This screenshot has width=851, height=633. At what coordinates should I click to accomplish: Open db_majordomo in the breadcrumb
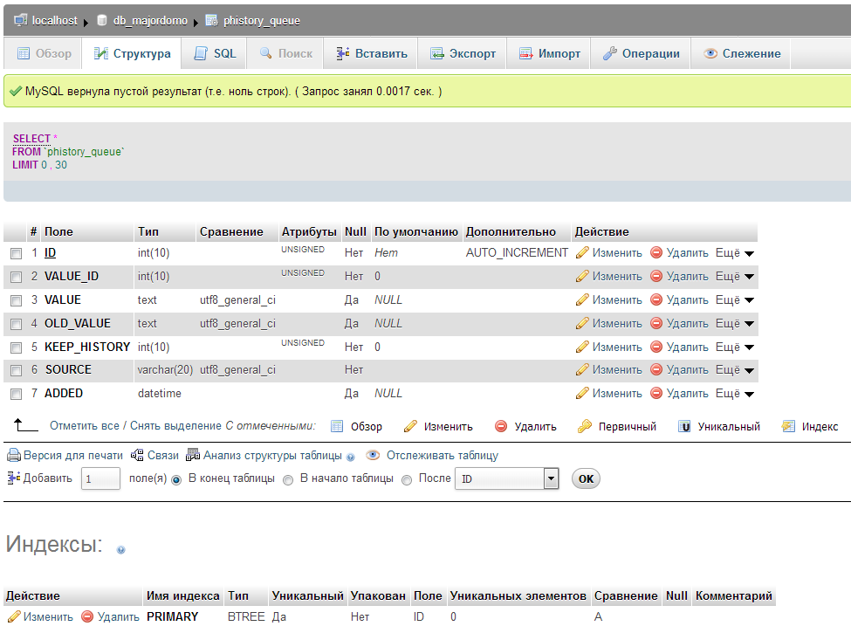[x=149, y=20]
